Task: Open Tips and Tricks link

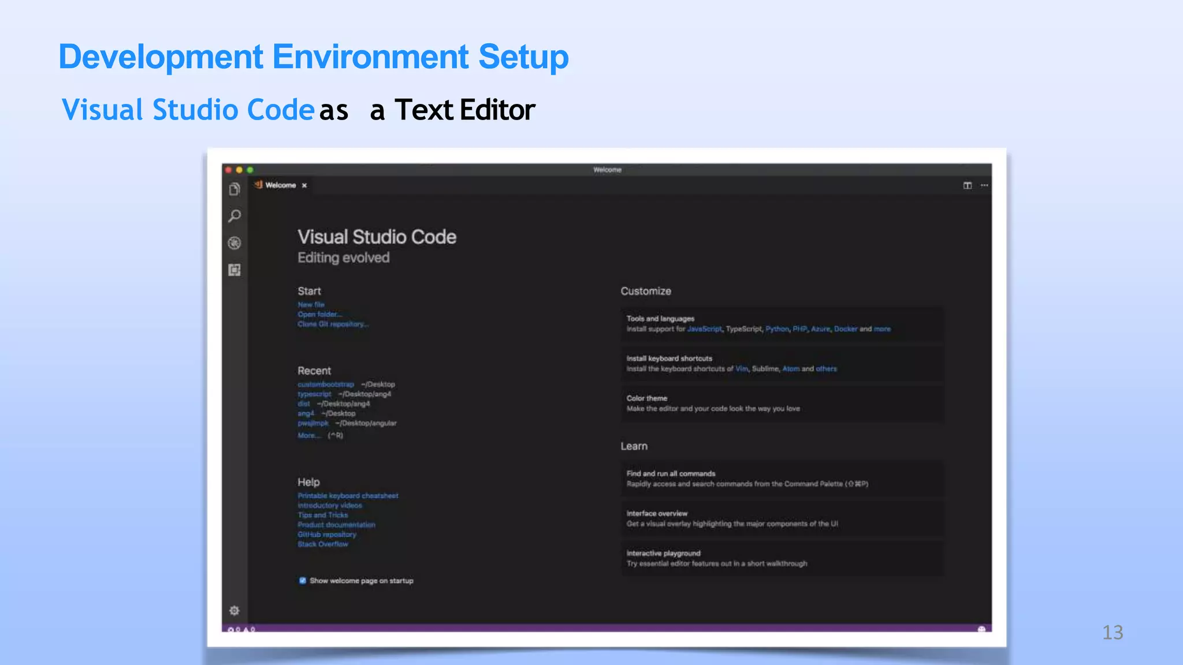Action: [x=323, y=515]
